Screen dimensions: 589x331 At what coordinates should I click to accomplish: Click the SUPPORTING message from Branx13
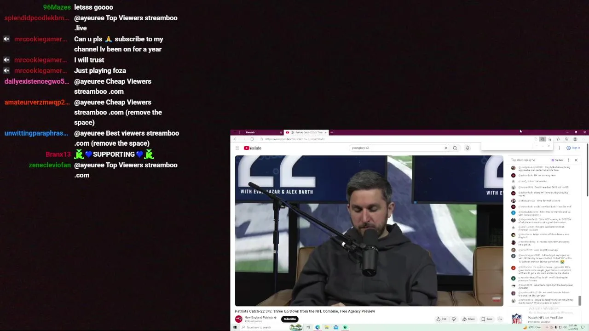[114, 154]
